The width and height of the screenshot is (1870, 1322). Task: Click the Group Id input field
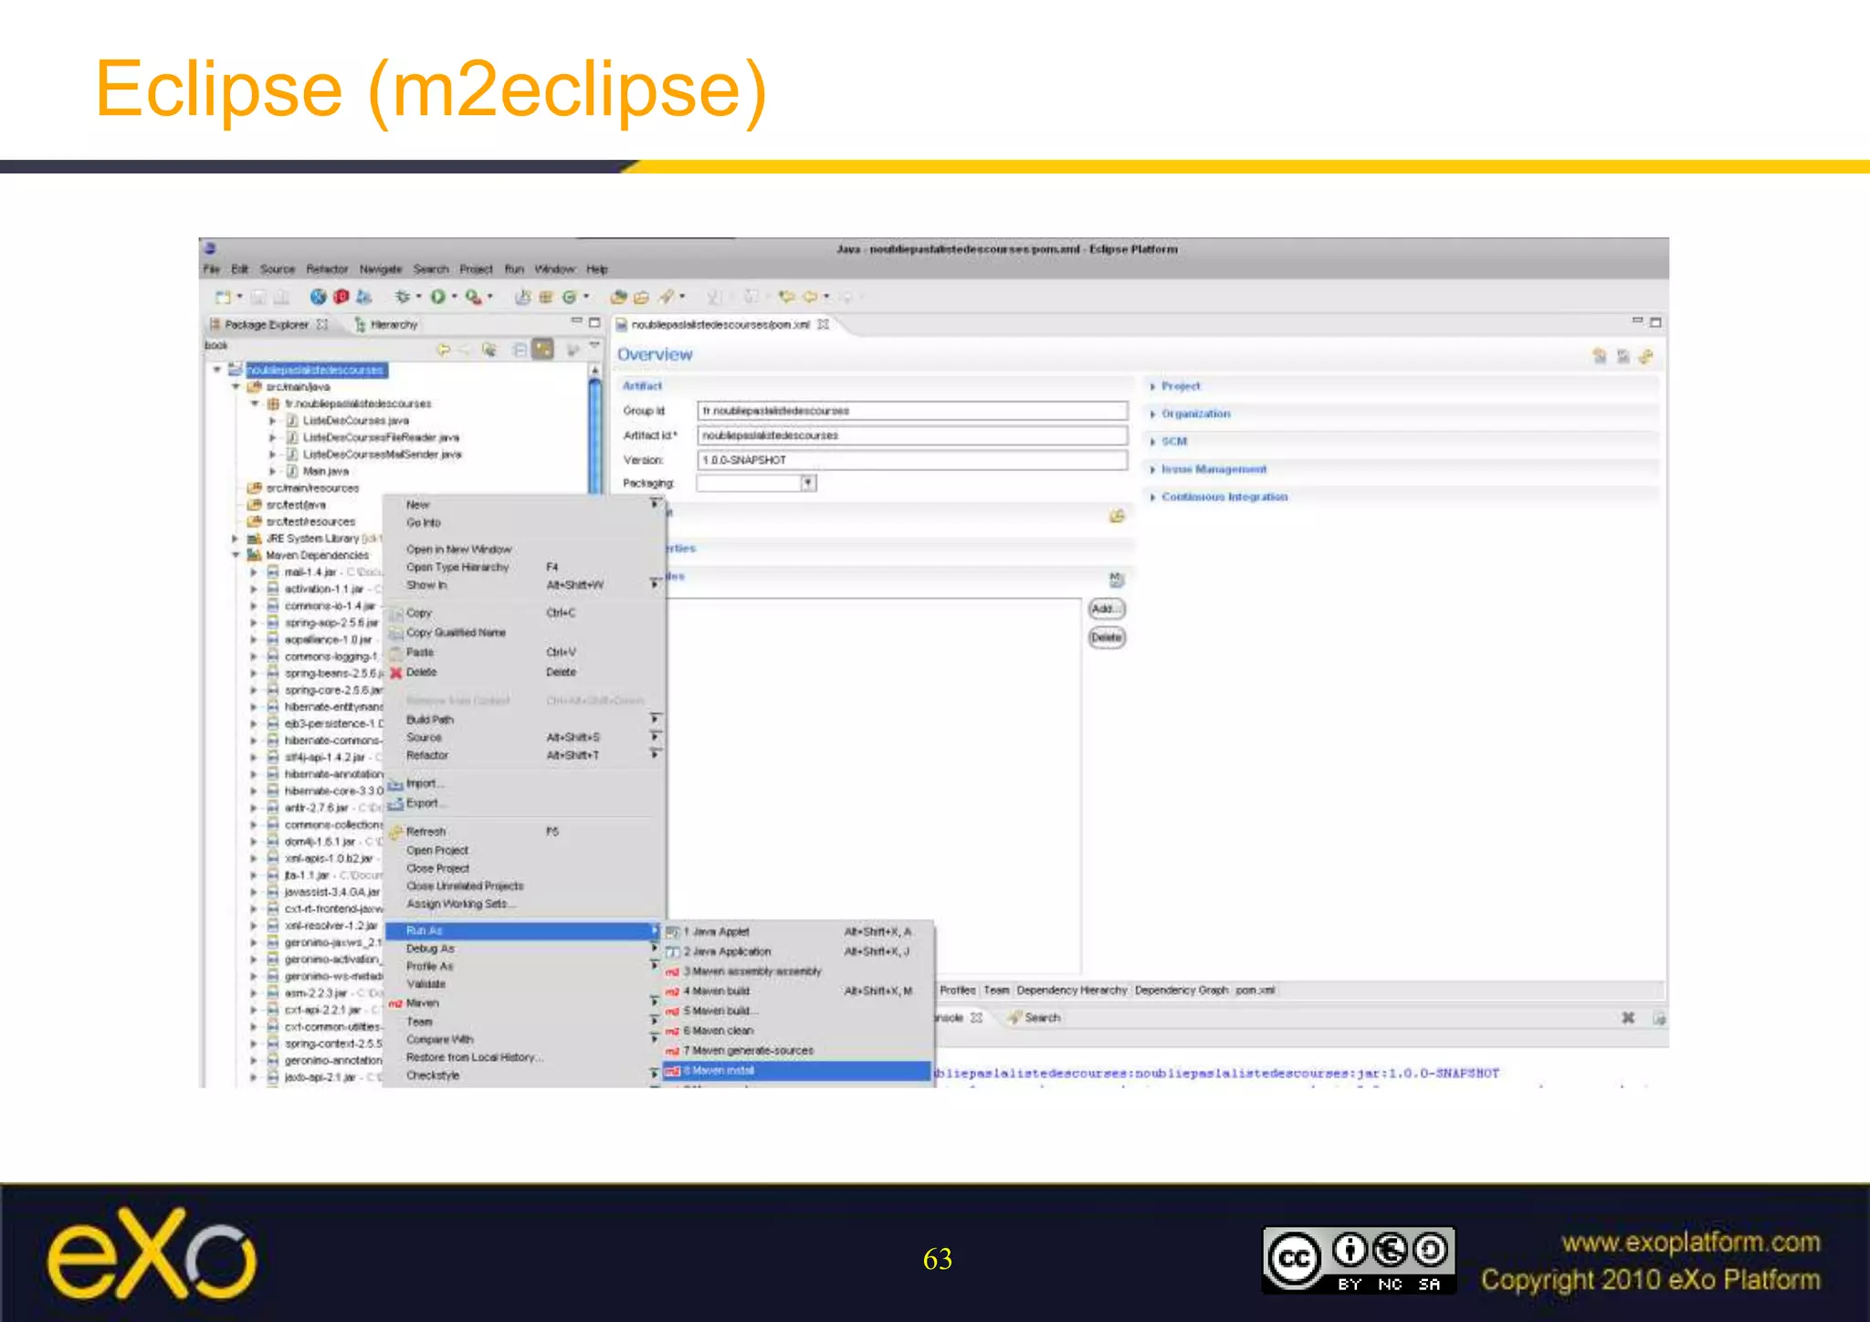point(912,411)
